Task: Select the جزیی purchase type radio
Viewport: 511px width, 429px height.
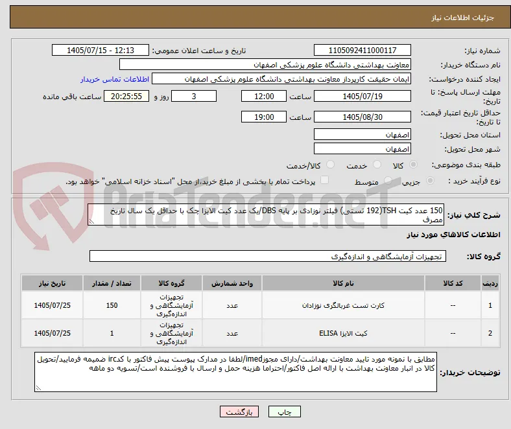Action: 430,180
